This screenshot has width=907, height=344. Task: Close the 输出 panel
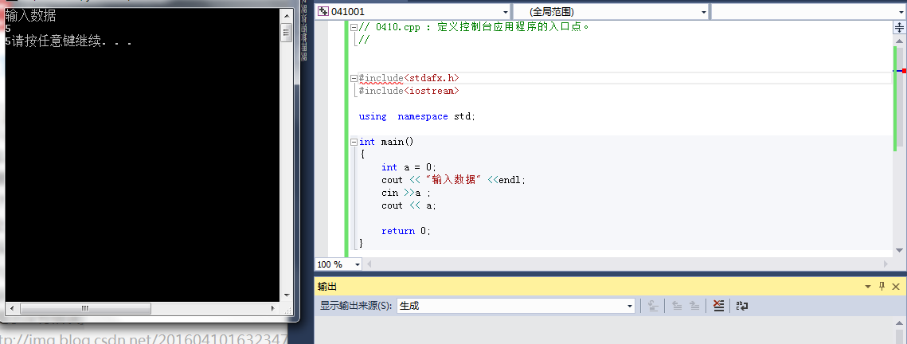coord(896,286)
